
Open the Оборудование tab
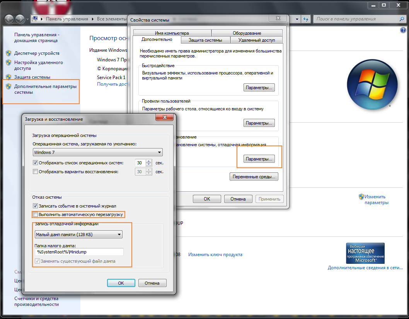[247, 33]
